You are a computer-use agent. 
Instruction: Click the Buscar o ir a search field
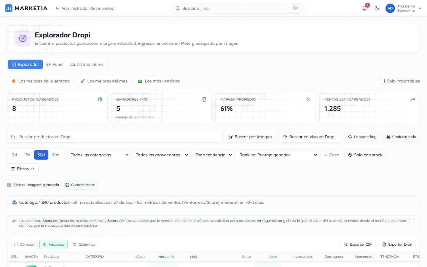(x=238, y=8)
